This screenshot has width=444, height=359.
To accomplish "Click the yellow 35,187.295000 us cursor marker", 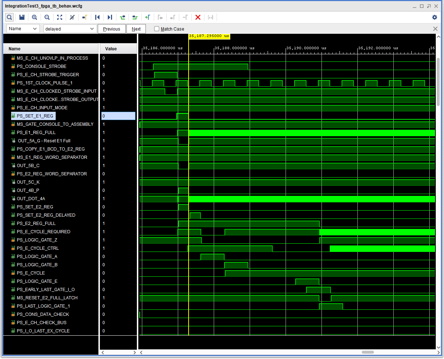I will (209, 36).
